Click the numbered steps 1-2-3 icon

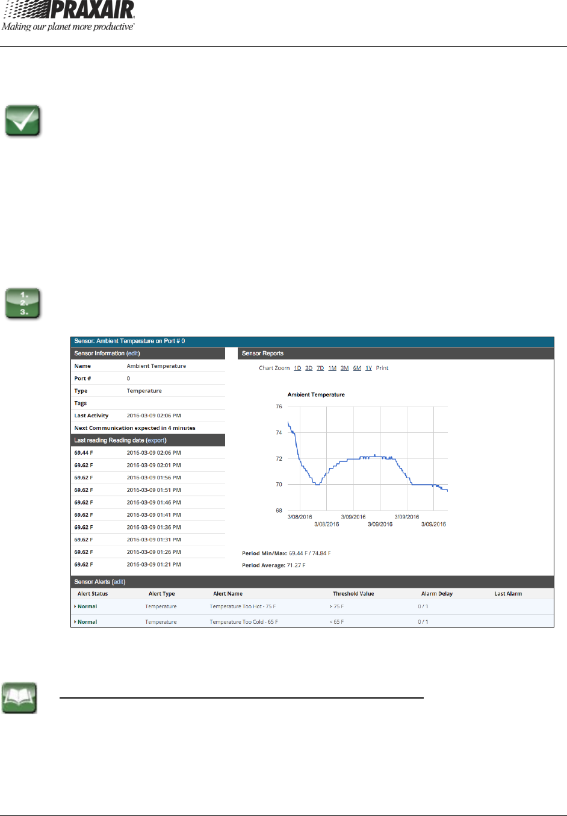coord(23,304)
